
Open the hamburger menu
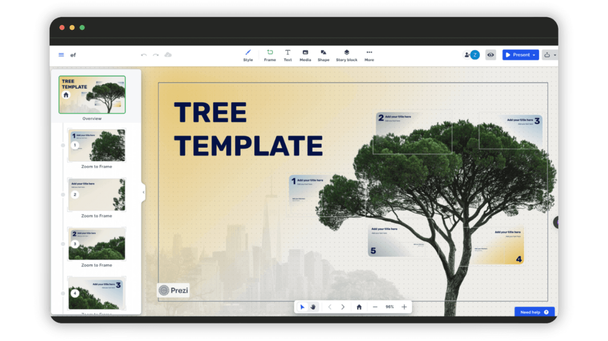61,55
